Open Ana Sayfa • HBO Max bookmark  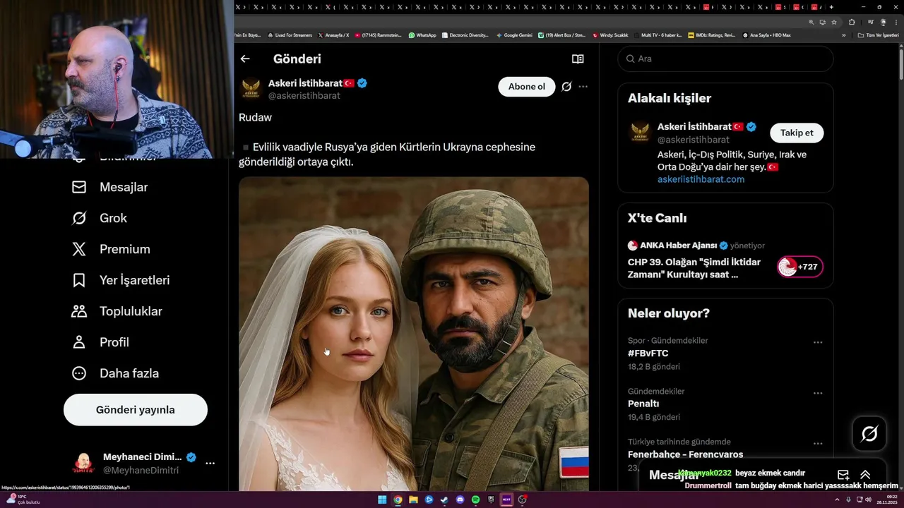(x=766, y=35)
